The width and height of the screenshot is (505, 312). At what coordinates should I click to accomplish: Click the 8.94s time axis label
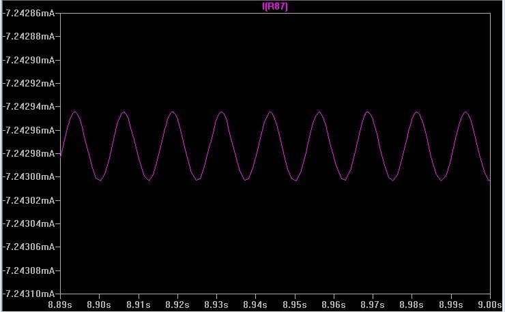pyautogui.click(x=255, y=305)
